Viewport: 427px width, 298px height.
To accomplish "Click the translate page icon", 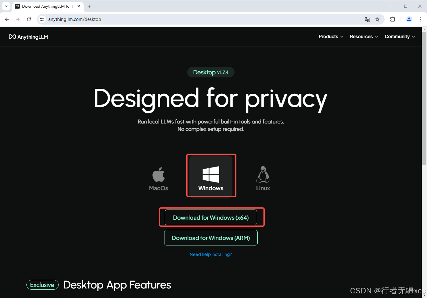I will (x=367, y=19).
